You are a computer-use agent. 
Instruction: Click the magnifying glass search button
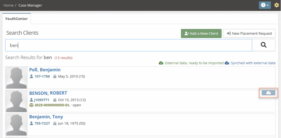click(264, 45)
